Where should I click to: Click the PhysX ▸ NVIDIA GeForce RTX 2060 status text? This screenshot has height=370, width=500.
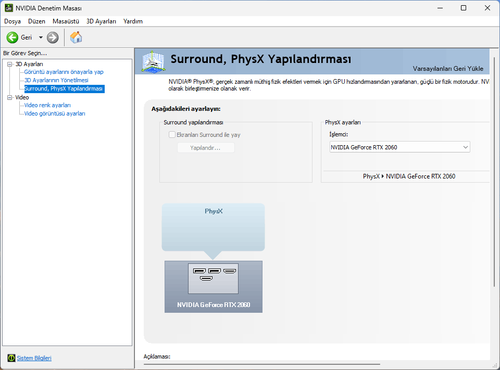[x=409, y=176]
